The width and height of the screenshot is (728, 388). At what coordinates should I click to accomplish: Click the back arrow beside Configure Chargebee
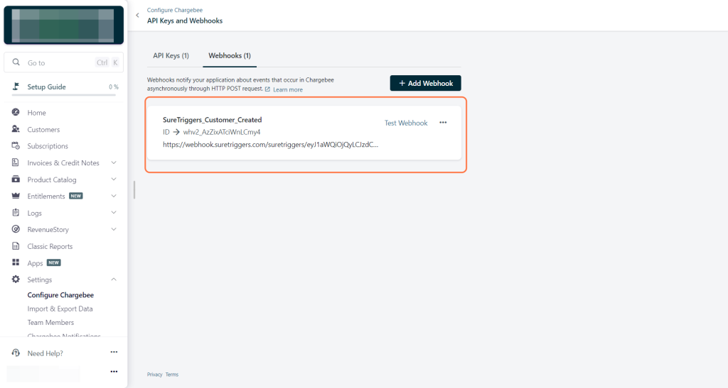pos(137,16)
